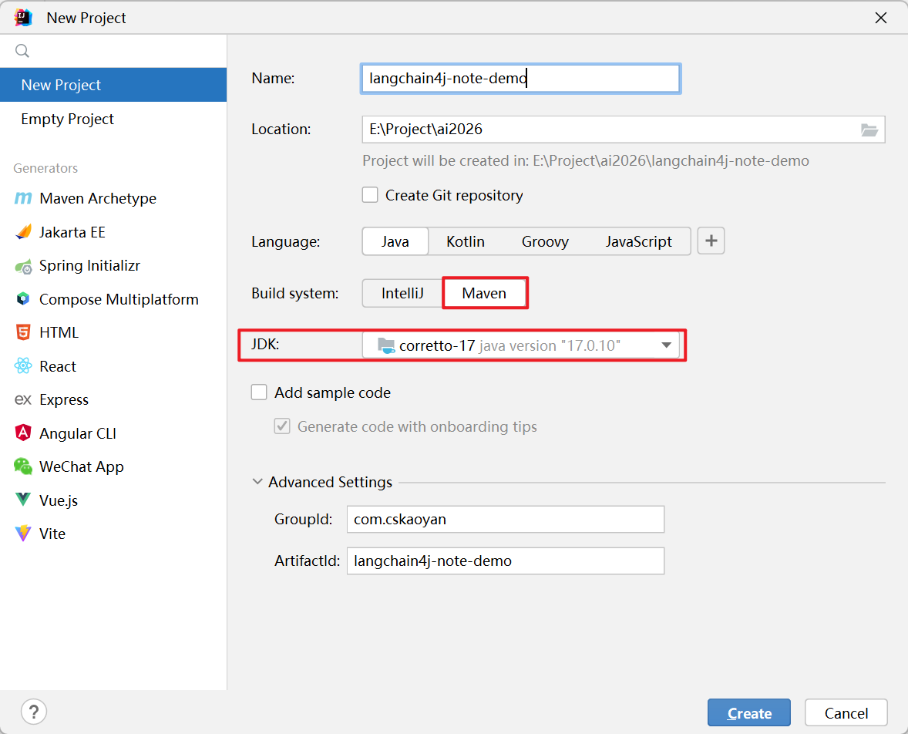Image resolution: width=908 pixels, height=734 pixels.
Task: Click the React atom icon
Action: [x=23, y=366]
